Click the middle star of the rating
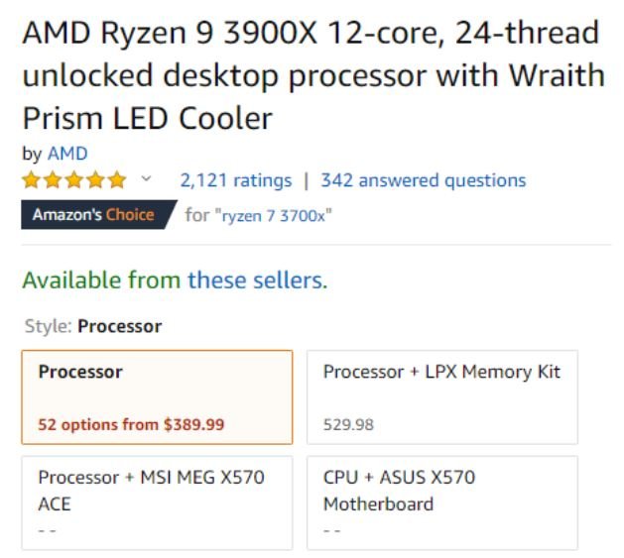 (74, 180)
